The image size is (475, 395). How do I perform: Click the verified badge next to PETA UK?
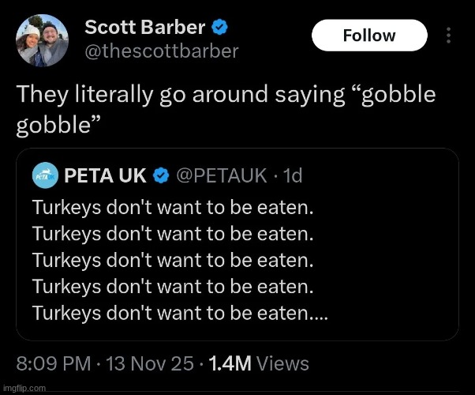pyautogui.click(x=161, y=176)
